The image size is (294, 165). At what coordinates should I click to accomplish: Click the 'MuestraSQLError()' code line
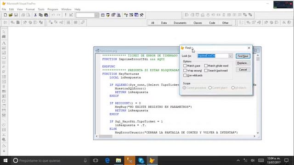click(130, 88)
